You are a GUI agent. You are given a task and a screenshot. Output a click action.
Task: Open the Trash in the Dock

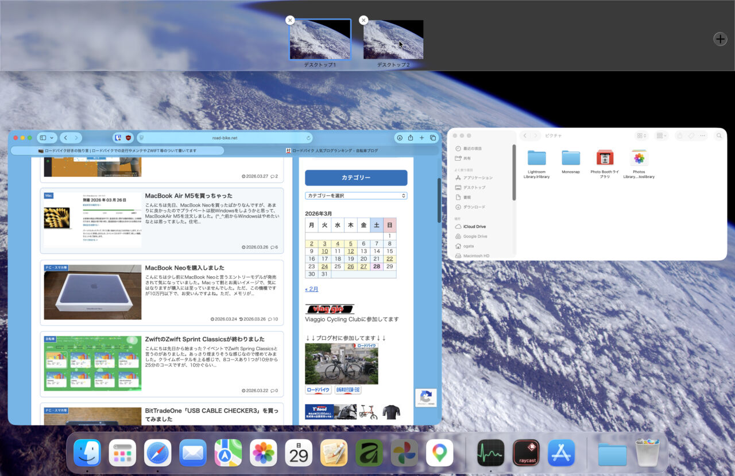pyautogui.click(x=647, y=453)
